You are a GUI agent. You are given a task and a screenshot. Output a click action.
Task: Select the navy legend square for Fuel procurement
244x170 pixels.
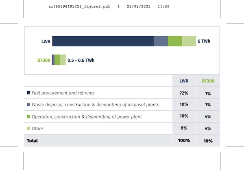[28, 93]
